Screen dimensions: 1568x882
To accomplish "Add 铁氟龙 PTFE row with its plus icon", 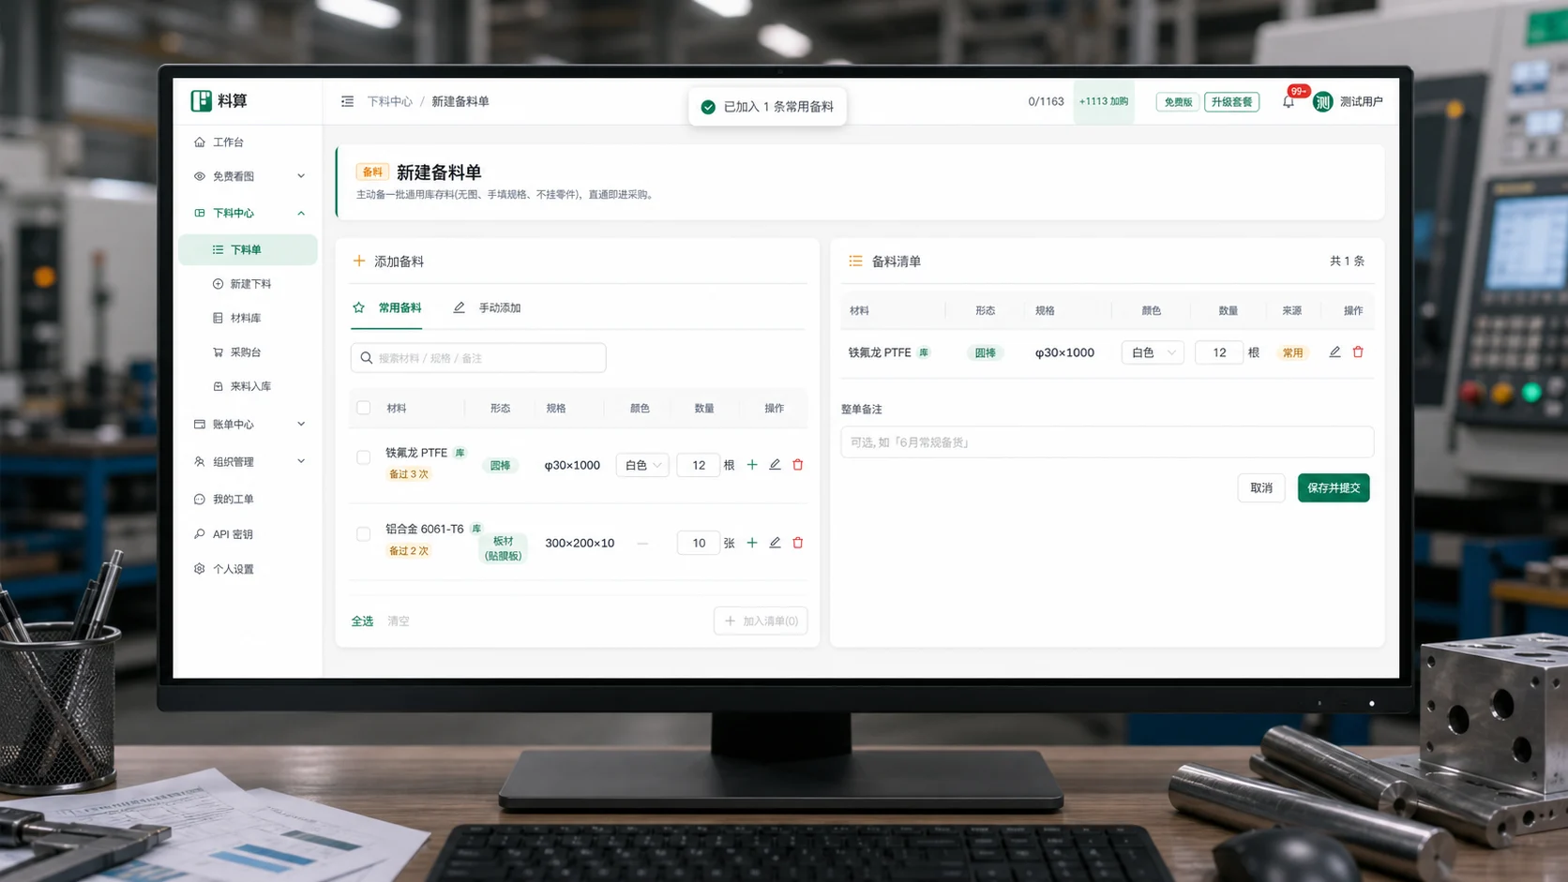I will pos(752,465).
